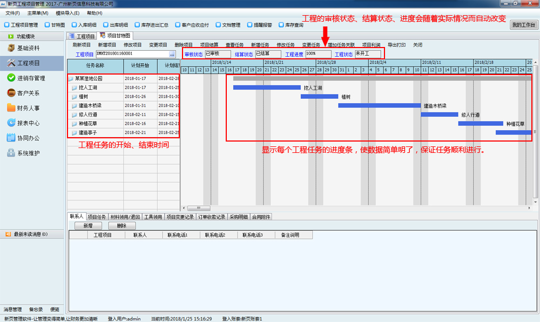The image size is (540, 322).
Task: Click the Gantt chart horizontal scrollbar thumb
Action: click(x=203, y=208)
